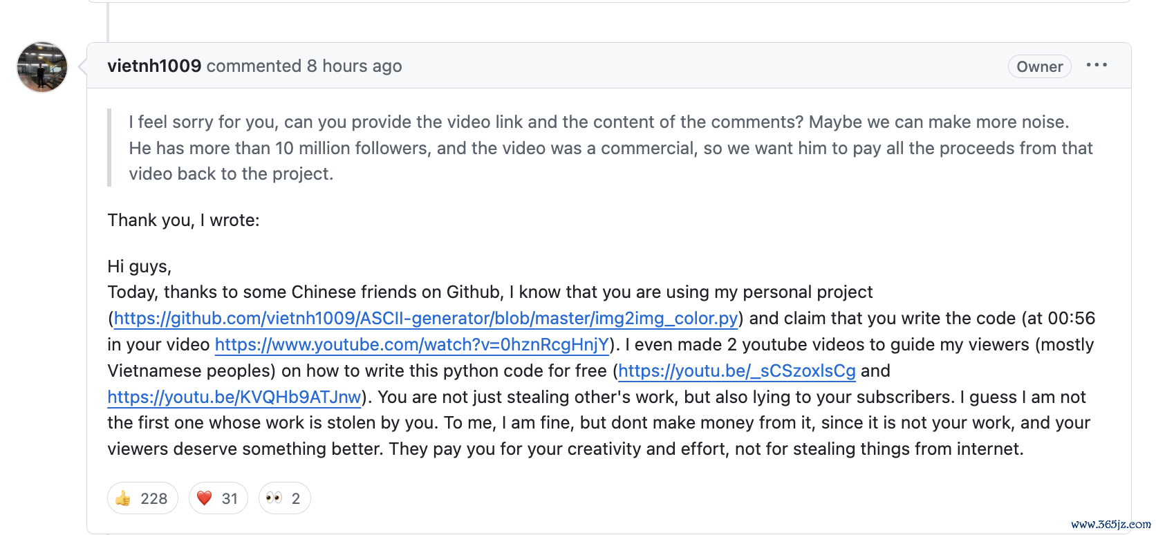Image resolution: width=1156 pixels, height=535 pixels.
Task: Click the '8 hours ago' timestamp
Action: 354,66
